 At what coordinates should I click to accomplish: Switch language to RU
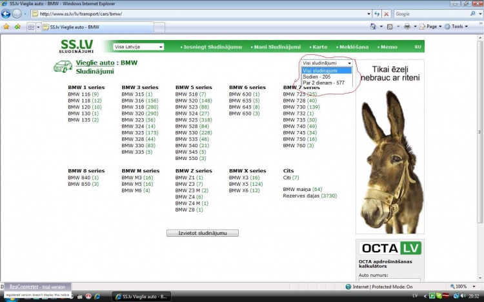[418, 47]
